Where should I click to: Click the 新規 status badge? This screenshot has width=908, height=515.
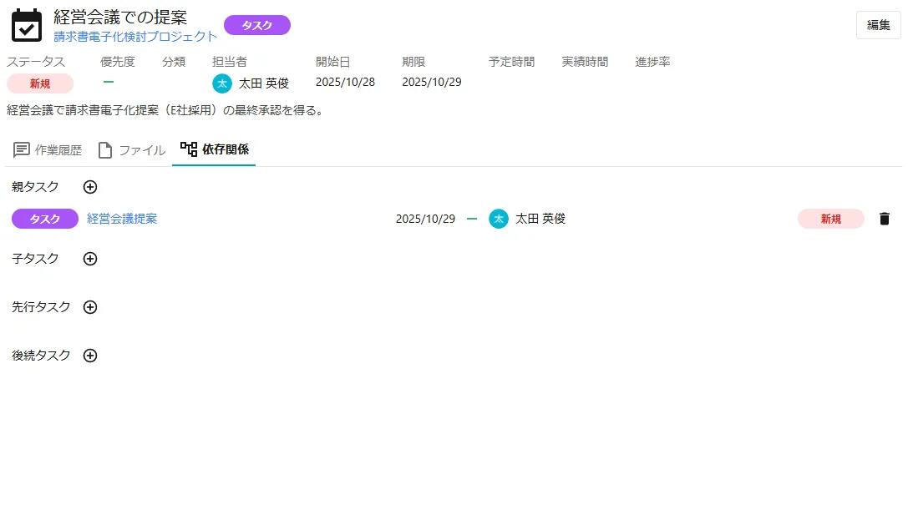[x=38, y=83]
